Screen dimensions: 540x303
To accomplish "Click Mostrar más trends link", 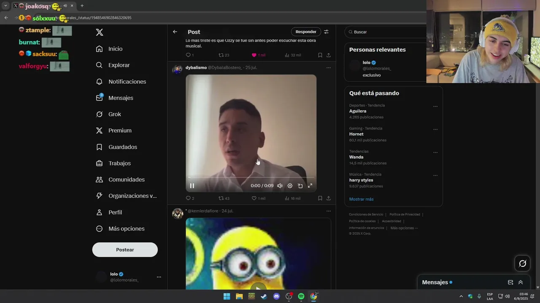I will [x=361, y=199].
